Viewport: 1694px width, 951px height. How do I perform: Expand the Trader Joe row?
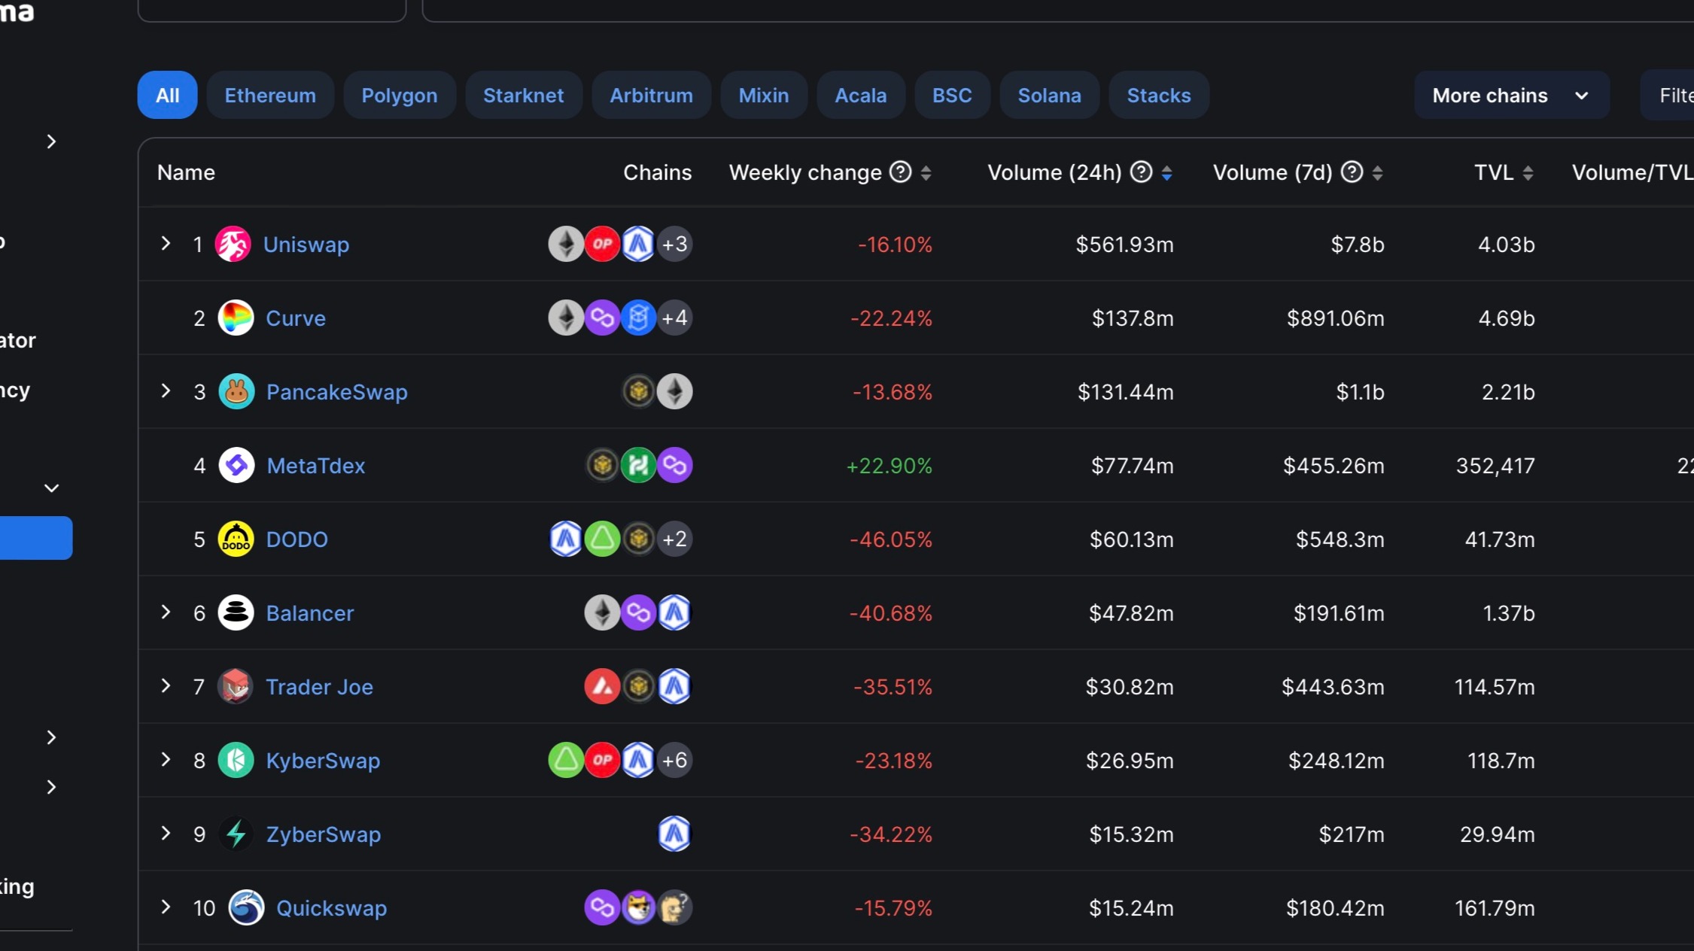tap(166, 686)
